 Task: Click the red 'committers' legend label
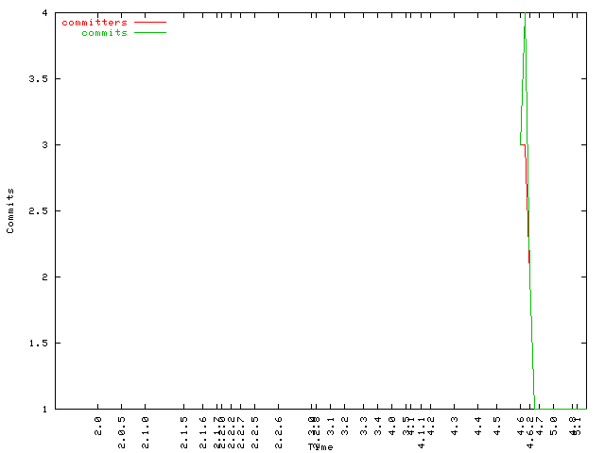coord(94,22)
